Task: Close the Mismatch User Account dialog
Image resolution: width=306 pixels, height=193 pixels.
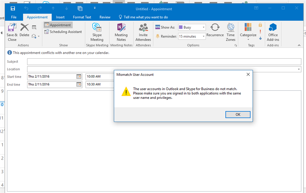Action: 248,74
